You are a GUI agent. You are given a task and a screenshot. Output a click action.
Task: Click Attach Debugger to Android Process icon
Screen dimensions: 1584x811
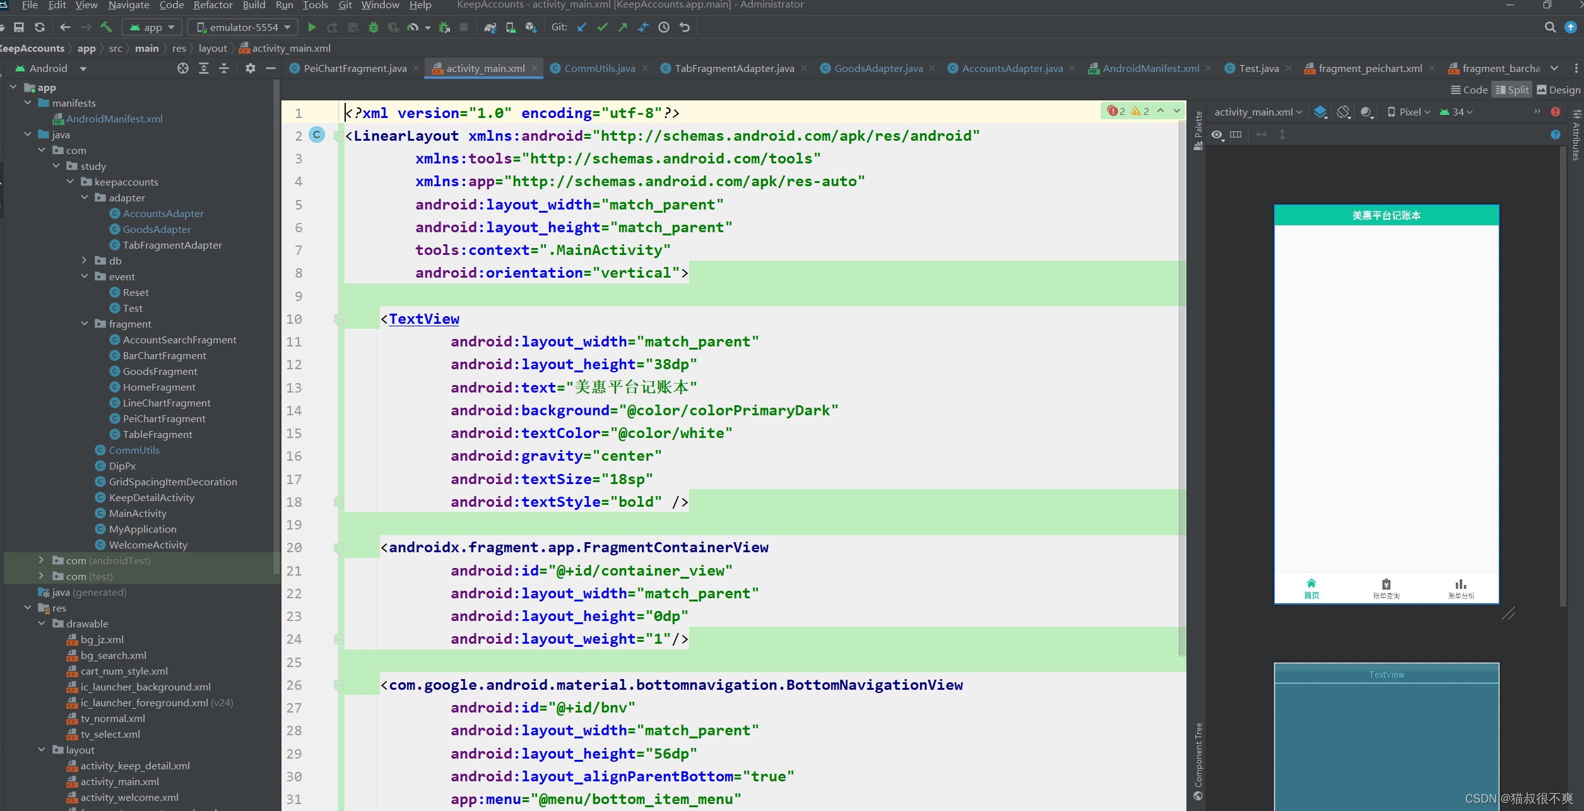[x=444, y=27]
